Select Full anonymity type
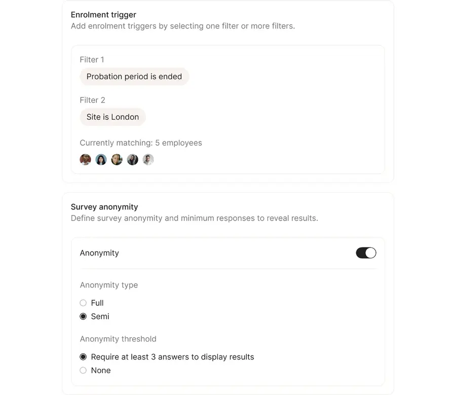The height and width of the screenshot is (395, 456). click(x=83, y=303)
